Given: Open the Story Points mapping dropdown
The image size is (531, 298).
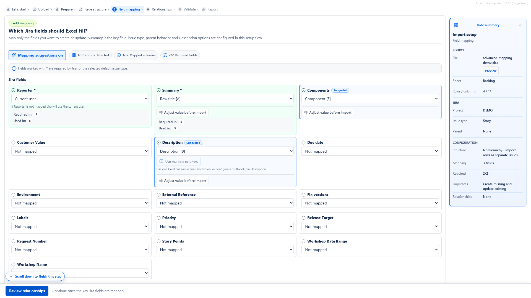Looking at the screenshot, I should tap(225, 250).
